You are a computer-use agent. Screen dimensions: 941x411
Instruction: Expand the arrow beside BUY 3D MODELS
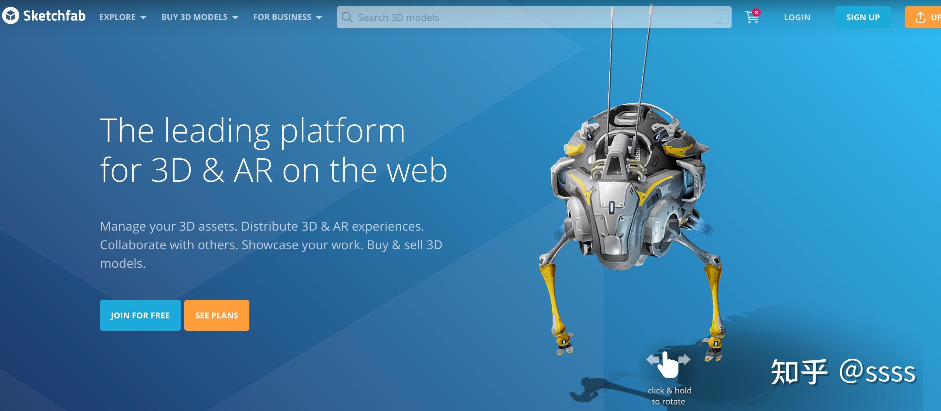236,18
